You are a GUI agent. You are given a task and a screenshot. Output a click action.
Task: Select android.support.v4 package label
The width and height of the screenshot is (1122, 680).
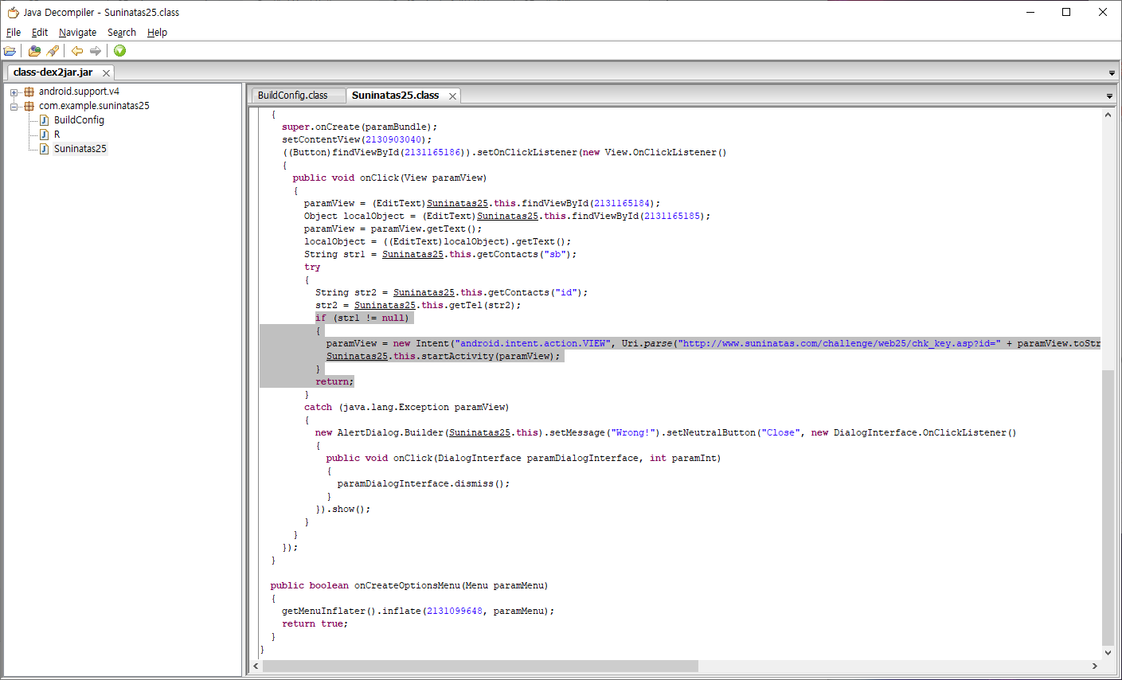click(79, 92)
